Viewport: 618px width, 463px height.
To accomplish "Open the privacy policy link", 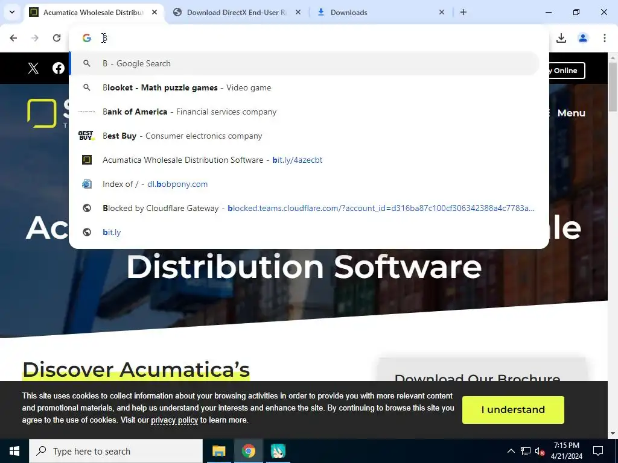I will point(174,420).
